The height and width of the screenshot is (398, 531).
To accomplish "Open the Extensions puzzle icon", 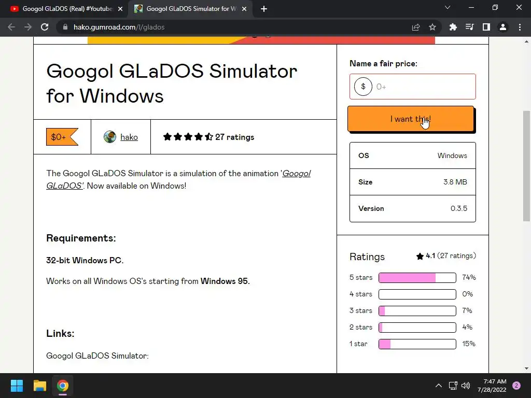I will (x=453, y=27).
